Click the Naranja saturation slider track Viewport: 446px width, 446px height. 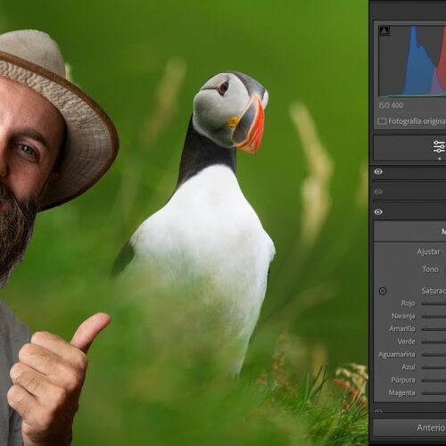(434, 317)
